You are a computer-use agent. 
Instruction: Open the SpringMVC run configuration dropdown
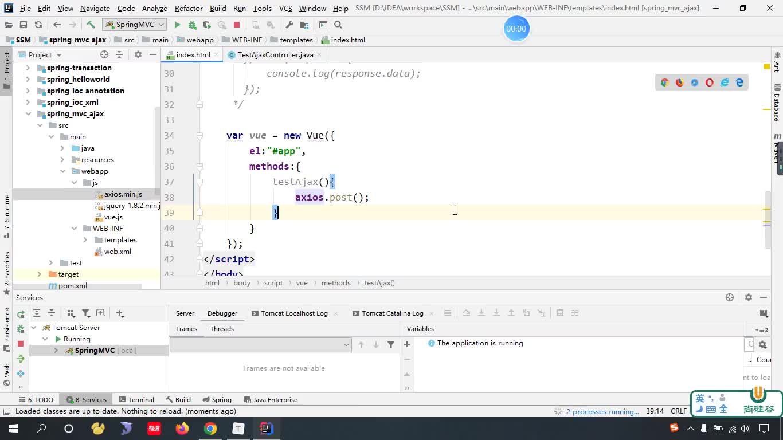(x=135, y=25)
